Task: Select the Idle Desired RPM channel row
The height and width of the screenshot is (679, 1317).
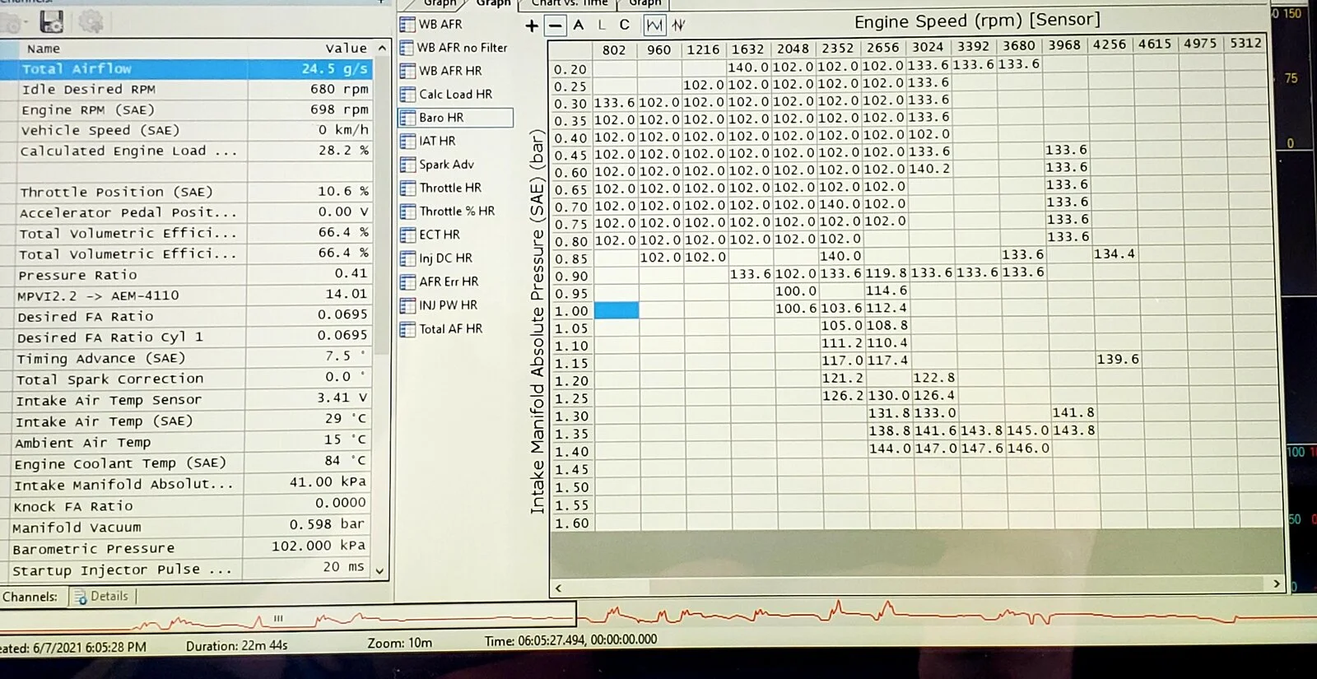Action: click(187, 89)
